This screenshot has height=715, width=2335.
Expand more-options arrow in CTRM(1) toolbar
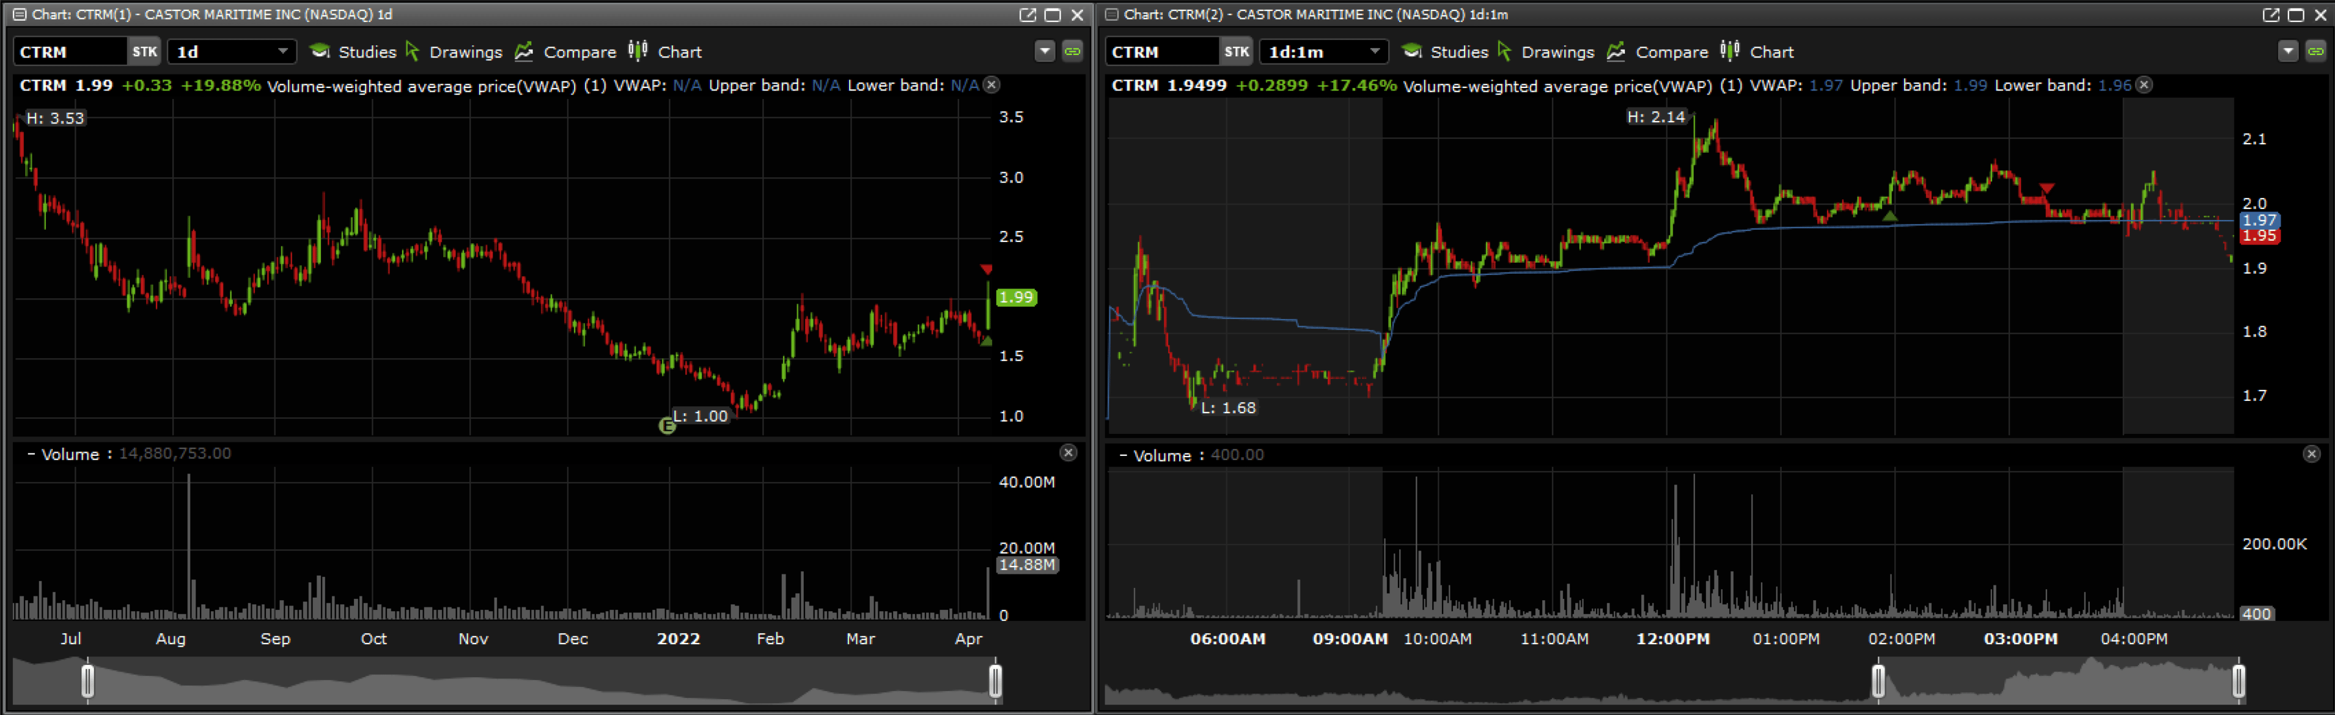(x=1044, y=52)
